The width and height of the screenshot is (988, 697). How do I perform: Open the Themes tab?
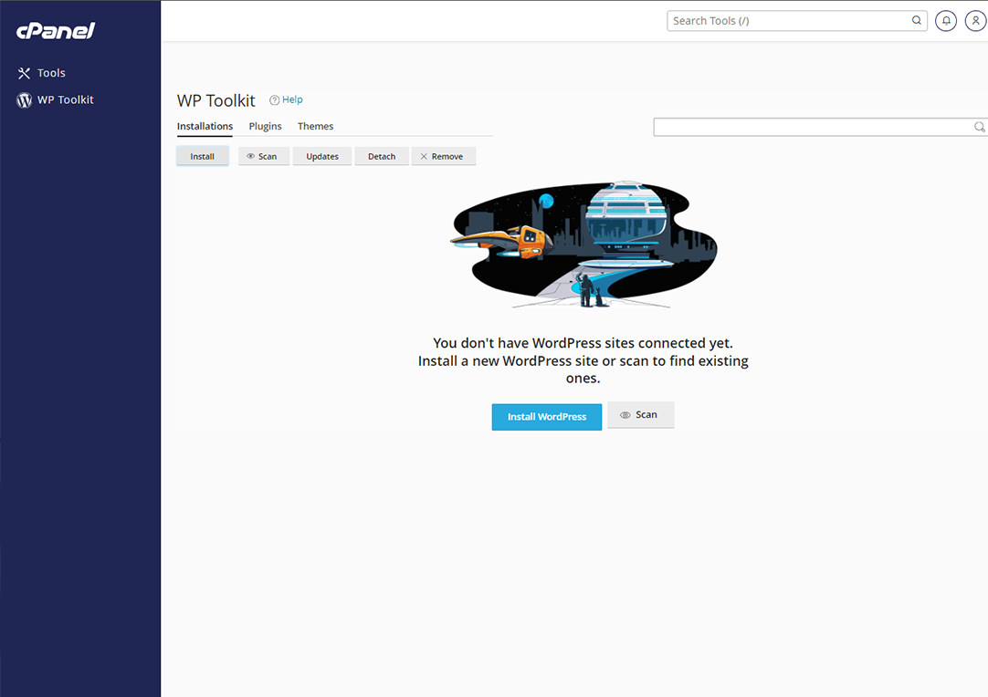315,126
